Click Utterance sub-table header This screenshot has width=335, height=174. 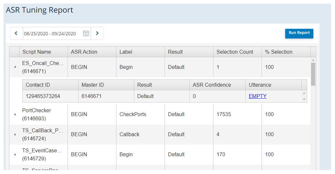tap(274, 85)
